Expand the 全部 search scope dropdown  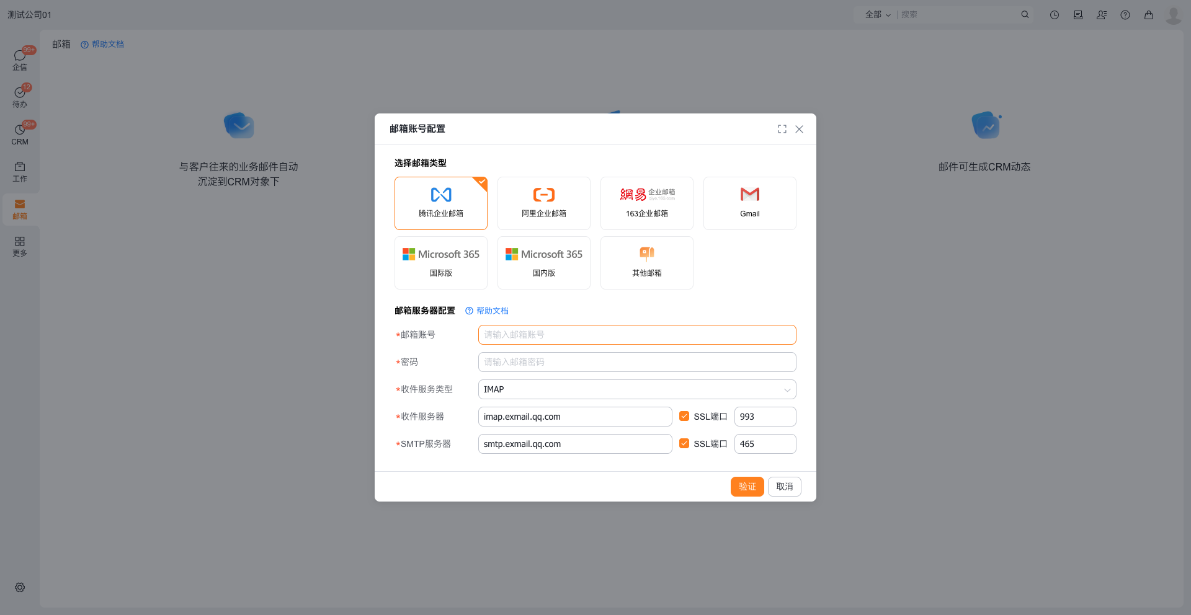(x=877, y=15)
